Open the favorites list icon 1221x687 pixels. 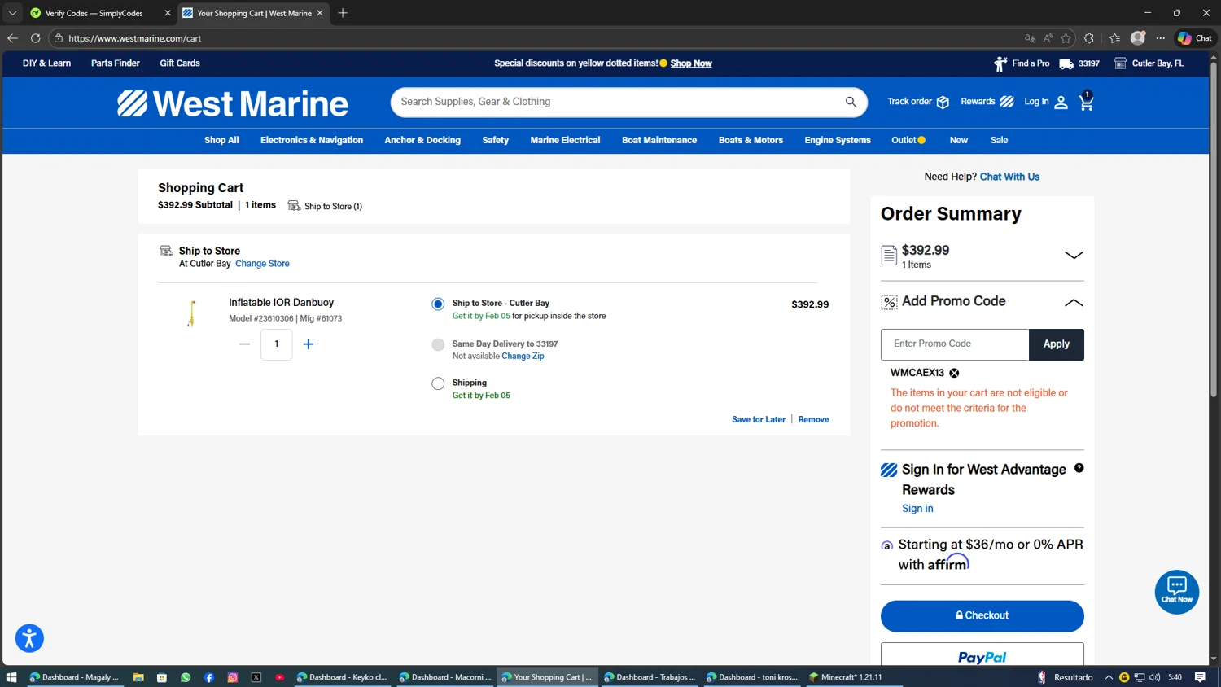(x=1114, y=38)
